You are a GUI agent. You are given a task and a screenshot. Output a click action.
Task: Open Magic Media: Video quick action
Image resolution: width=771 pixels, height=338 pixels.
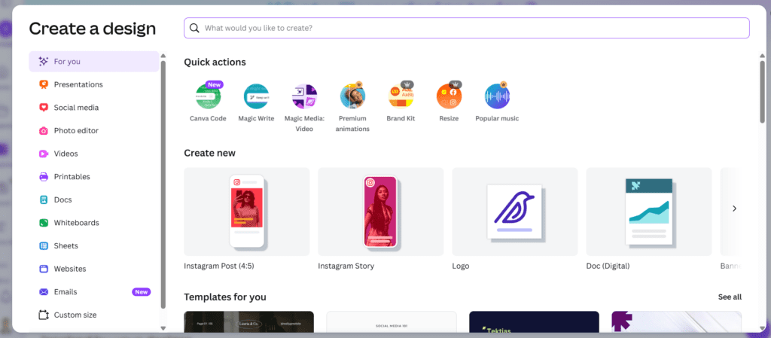304,96
